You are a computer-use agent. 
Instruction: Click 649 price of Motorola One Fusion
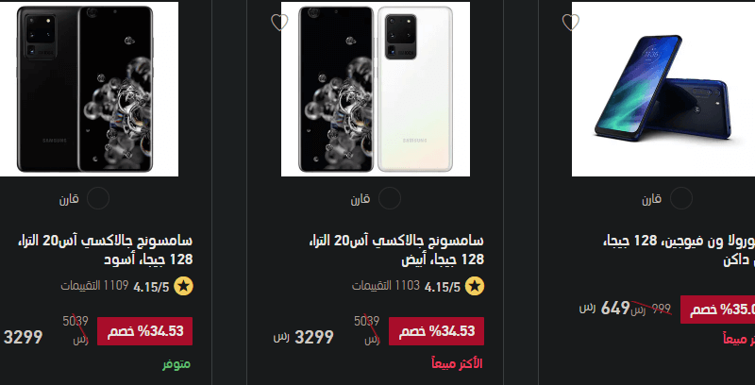click(615, 308)
